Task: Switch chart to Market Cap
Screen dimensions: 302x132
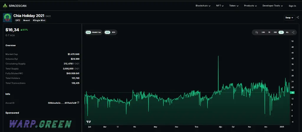Action: 96,32
